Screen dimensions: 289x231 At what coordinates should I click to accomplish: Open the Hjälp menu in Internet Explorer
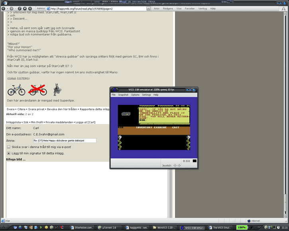(213, 8)
